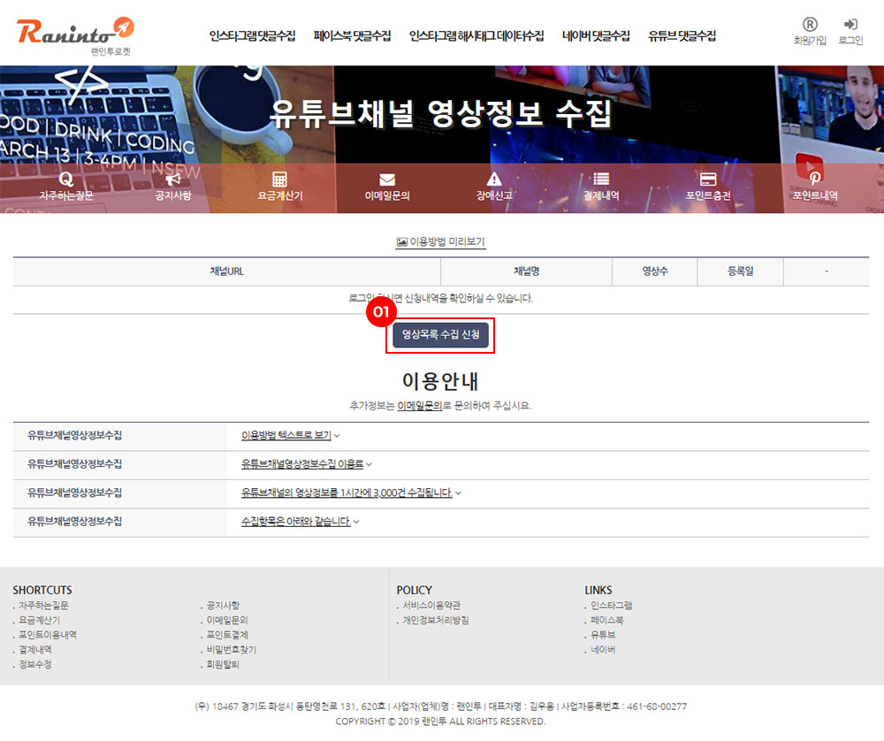The image size is (884, 741).
Task: Expand 1시간에 3,000건 수집됩니다 row
Action: [x=351, y=493]
